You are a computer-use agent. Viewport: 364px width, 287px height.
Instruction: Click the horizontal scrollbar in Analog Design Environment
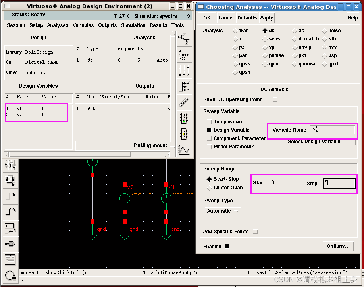coord(87,154)
